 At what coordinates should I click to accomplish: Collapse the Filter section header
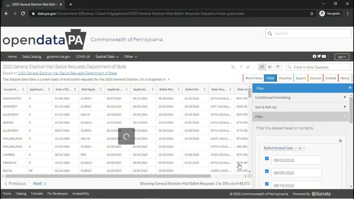[301, 117]
